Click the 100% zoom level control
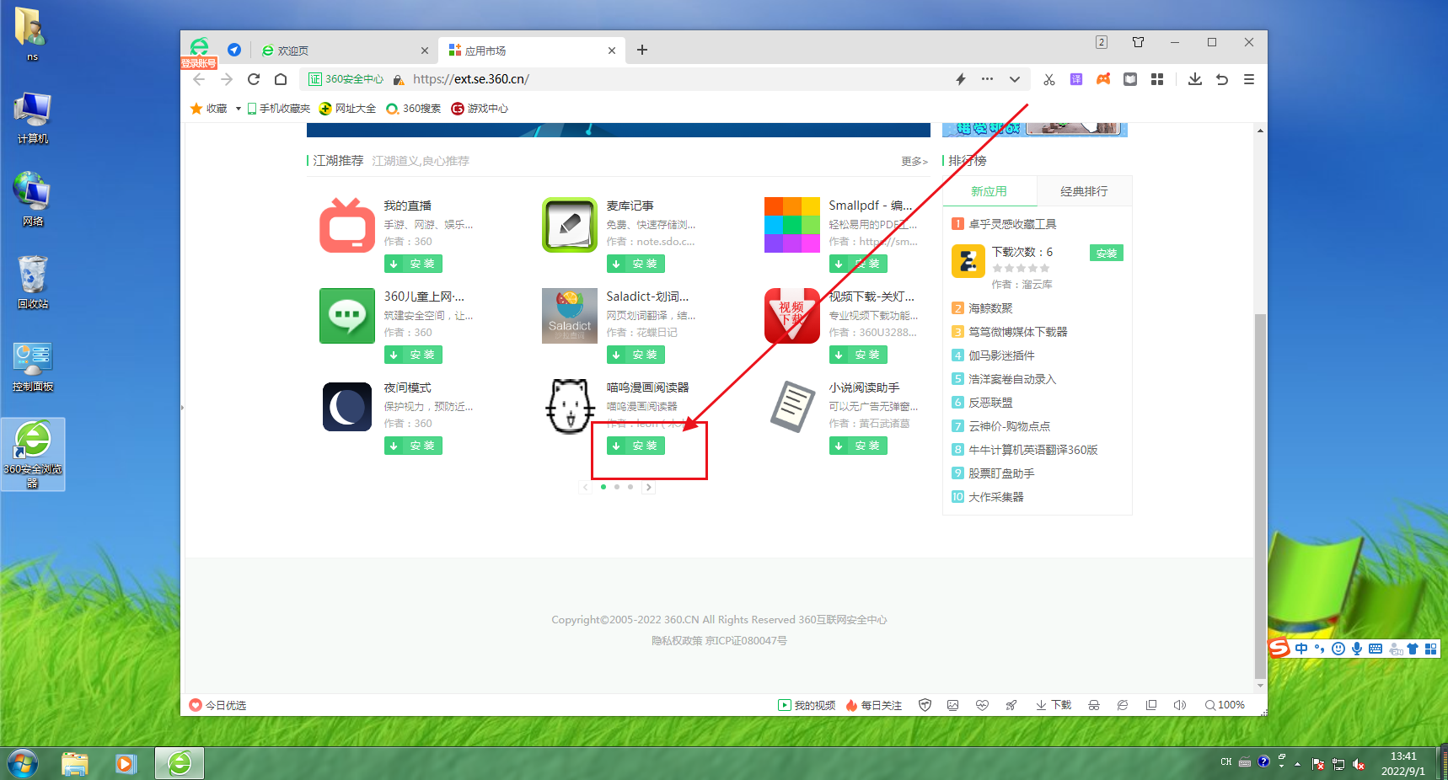This screenshot has height=780, width=1448. (x=1225, y=705)
